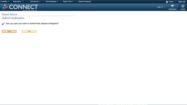This screenshot has width=187, height=105.
Task: Click the Notification label text
Action: tap(172, 9)
